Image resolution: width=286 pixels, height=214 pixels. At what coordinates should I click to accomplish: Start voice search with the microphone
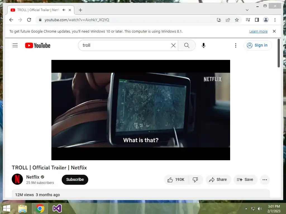click(204, 45)
